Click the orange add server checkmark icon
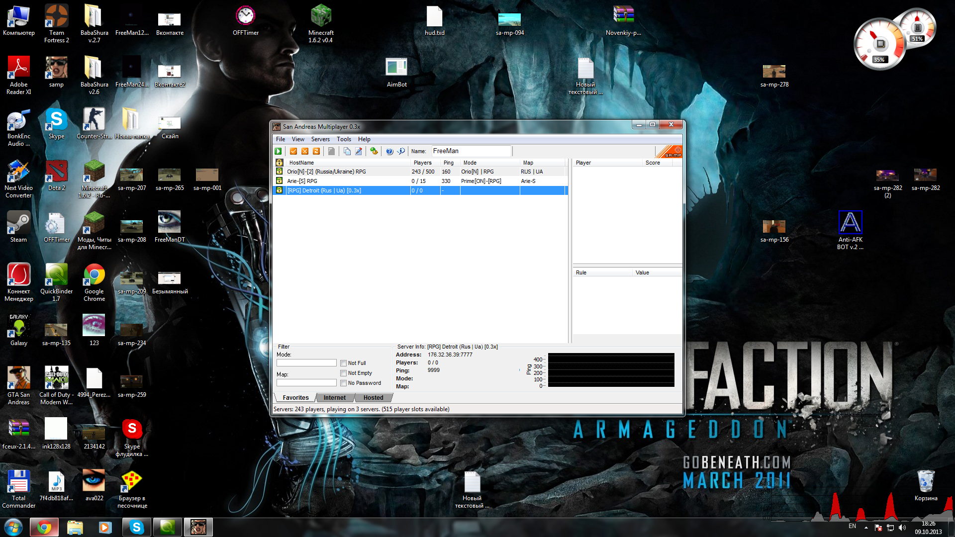955x537 pixels. [293, 151]
